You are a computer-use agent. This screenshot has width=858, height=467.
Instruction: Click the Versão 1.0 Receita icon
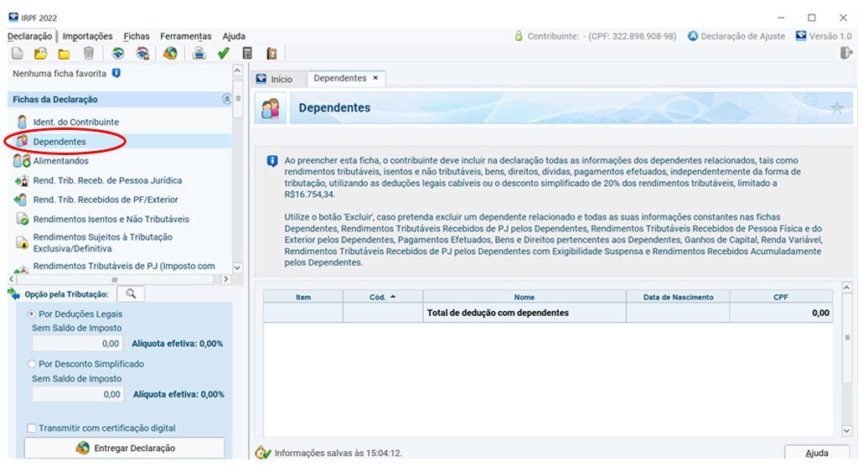point(801,35)
